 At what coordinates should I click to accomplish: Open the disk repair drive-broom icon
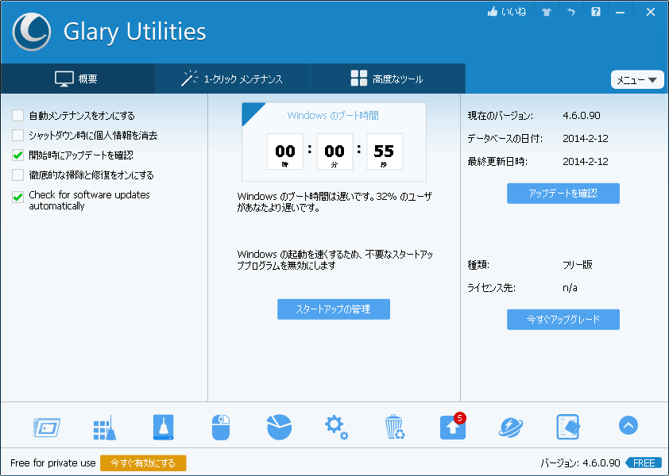pos(164,428)
